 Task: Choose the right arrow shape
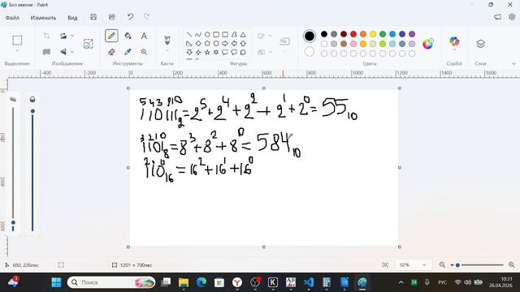coord(225,43)
